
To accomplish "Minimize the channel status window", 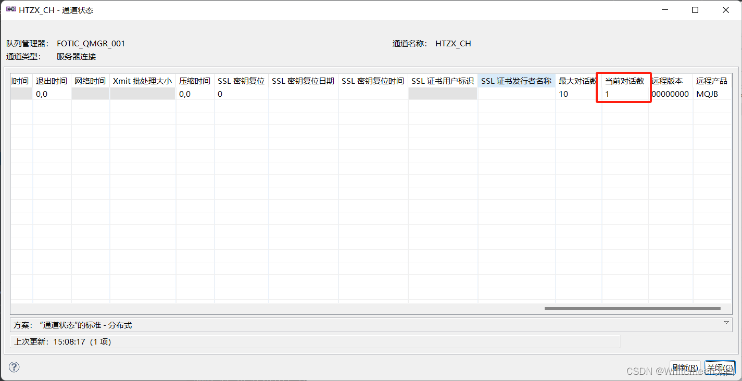I will pyautogui.click(x=665, y=10).
